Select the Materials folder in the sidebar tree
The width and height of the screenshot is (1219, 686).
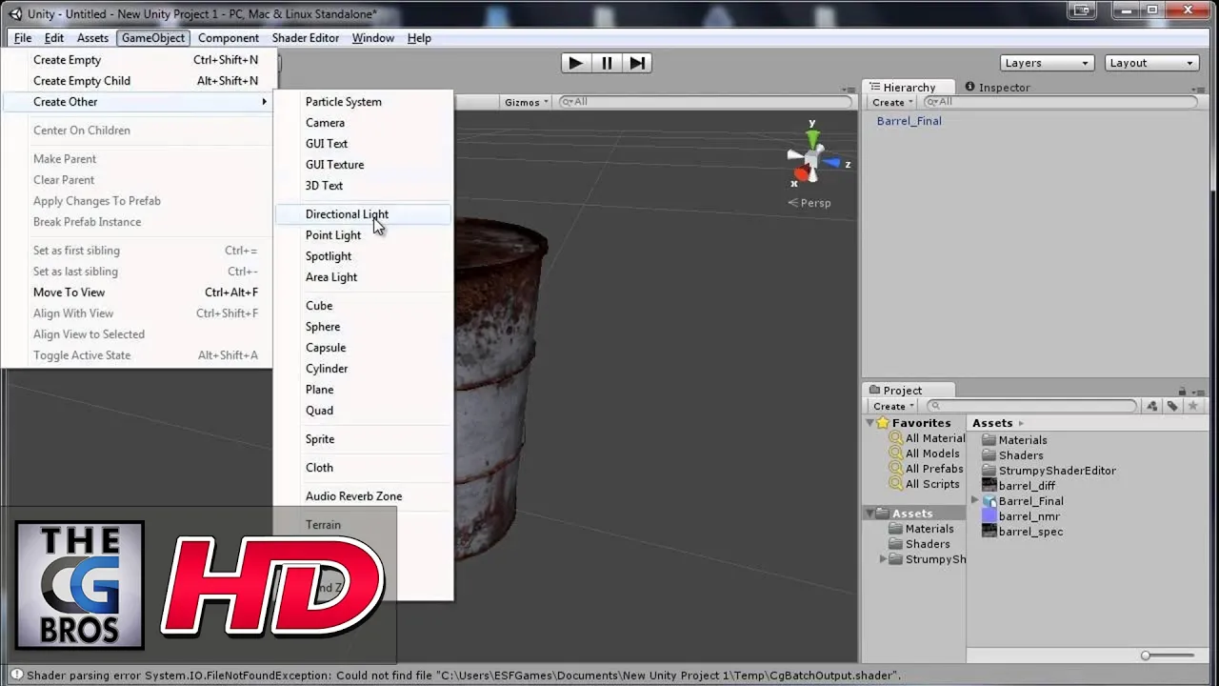[x=929, y=529]
